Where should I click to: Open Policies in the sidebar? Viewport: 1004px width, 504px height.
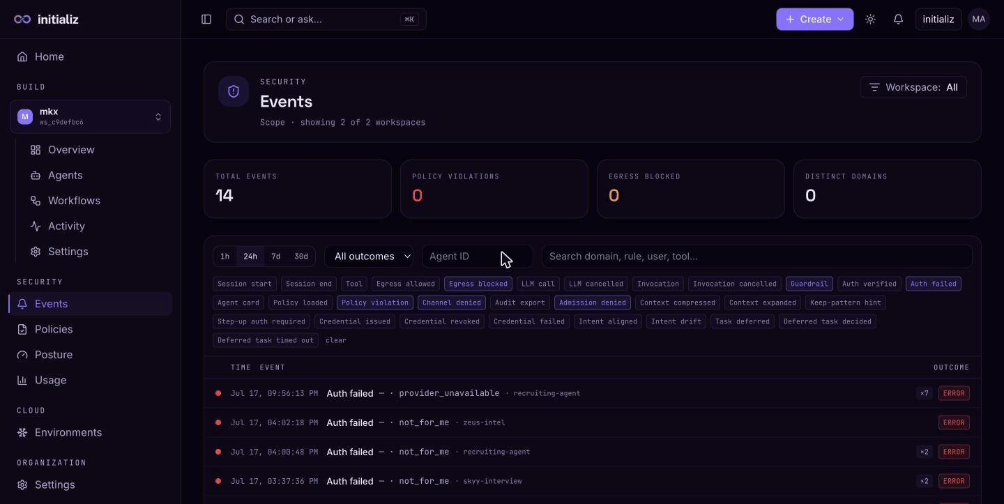pyautogui.click(x=90, y=329)
